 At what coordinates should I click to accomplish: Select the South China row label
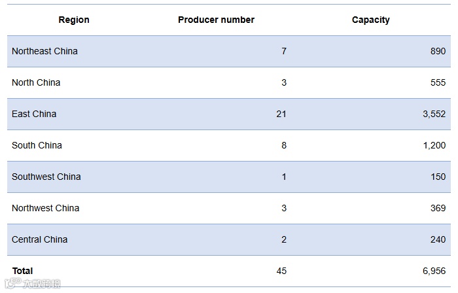tap(37, 145)
